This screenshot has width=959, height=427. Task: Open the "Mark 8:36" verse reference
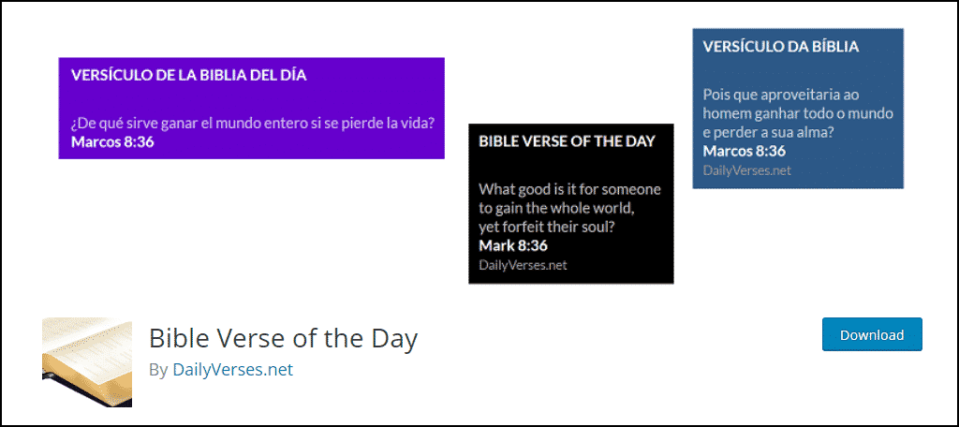512,245
